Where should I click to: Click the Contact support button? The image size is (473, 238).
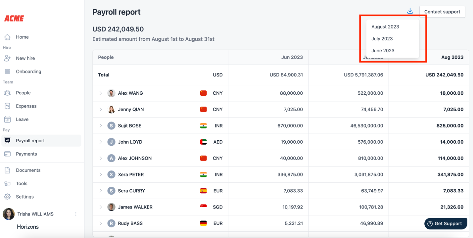tap(442, 12)
